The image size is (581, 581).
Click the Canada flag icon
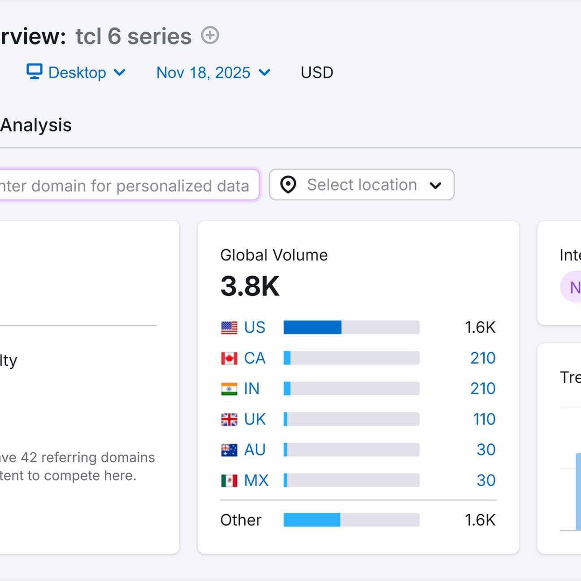pos(229,358)
